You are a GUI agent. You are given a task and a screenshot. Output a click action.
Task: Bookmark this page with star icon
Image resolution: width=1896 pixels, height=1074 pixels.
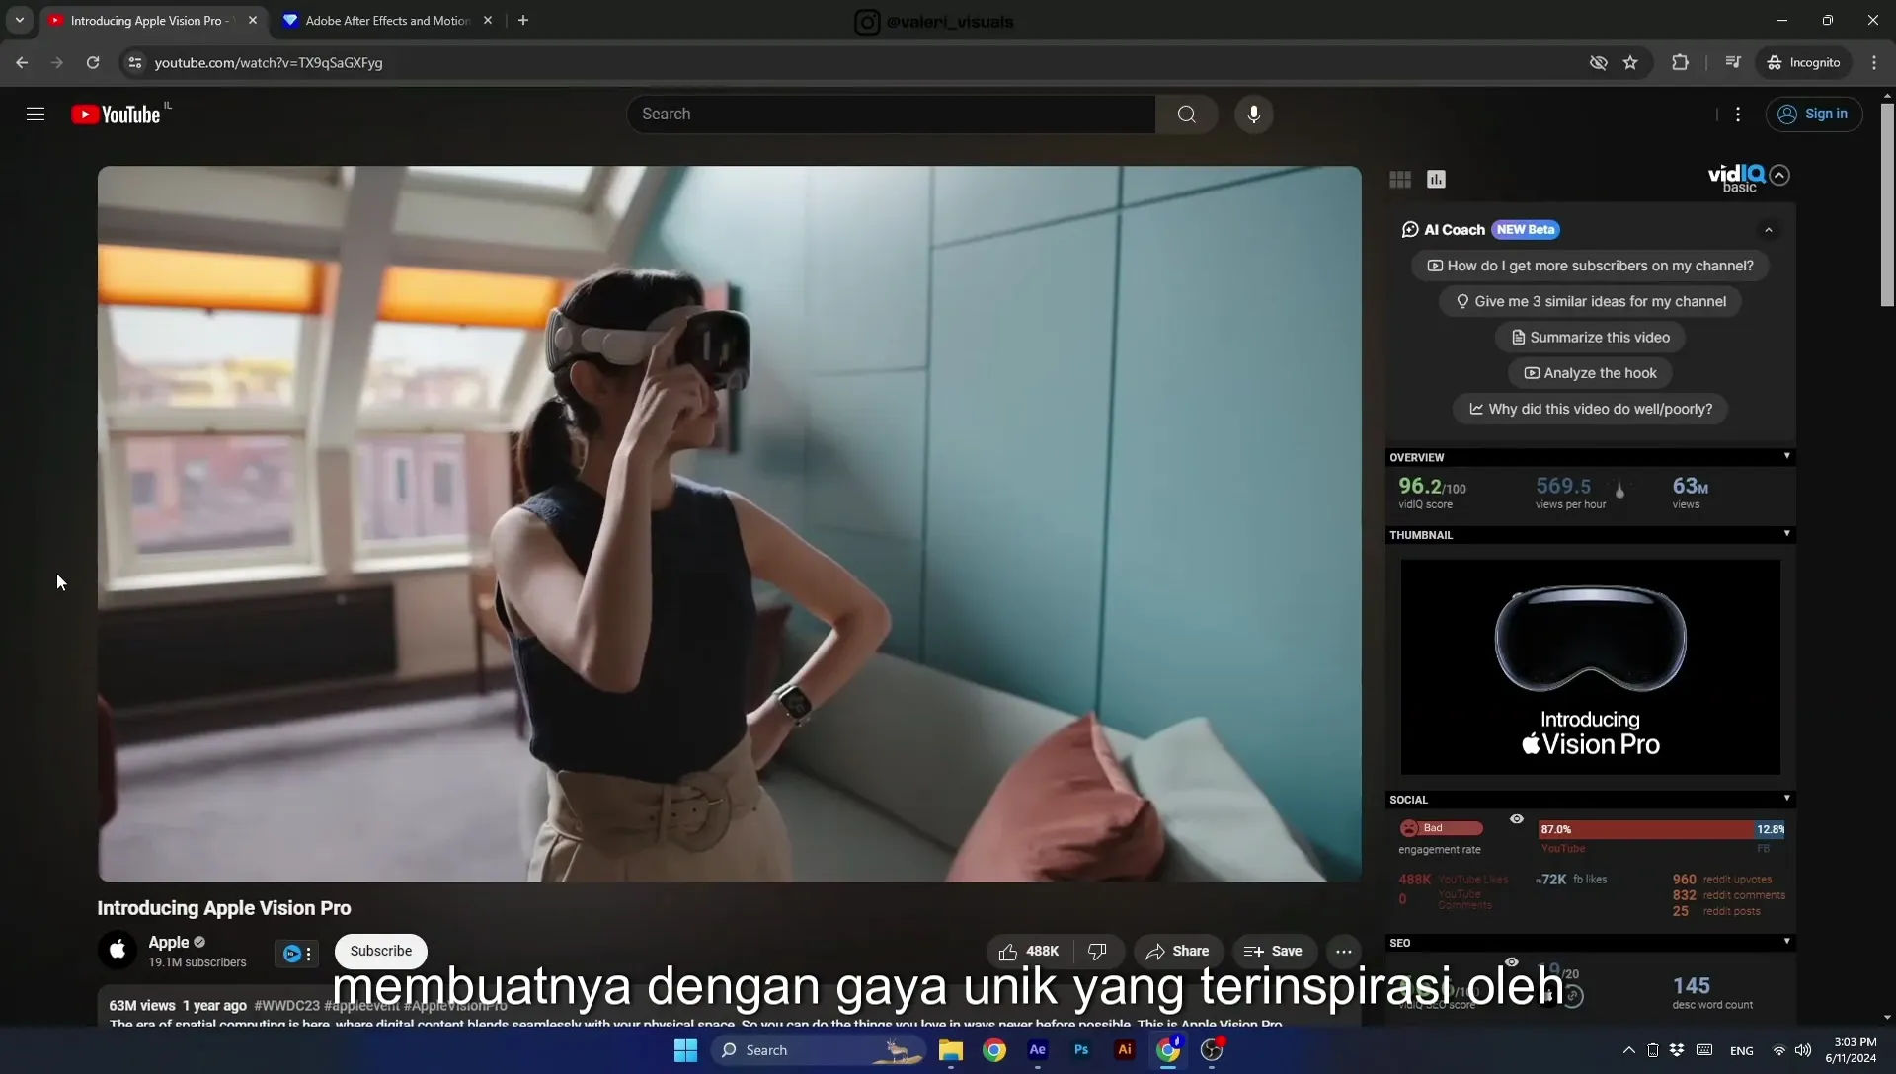coord(1630,63)
